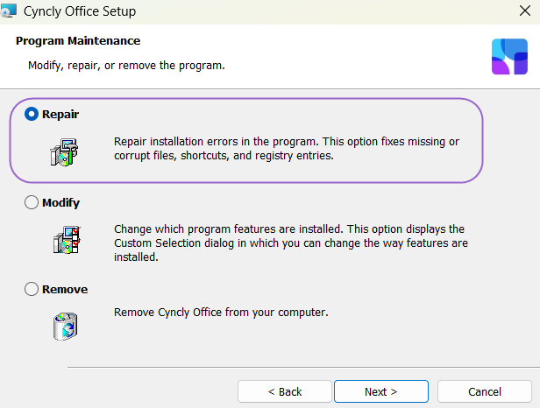Click the setup icon in title bar
Image resolution: width=540 pixels, height=408 pixels.
tap(8, 11)
